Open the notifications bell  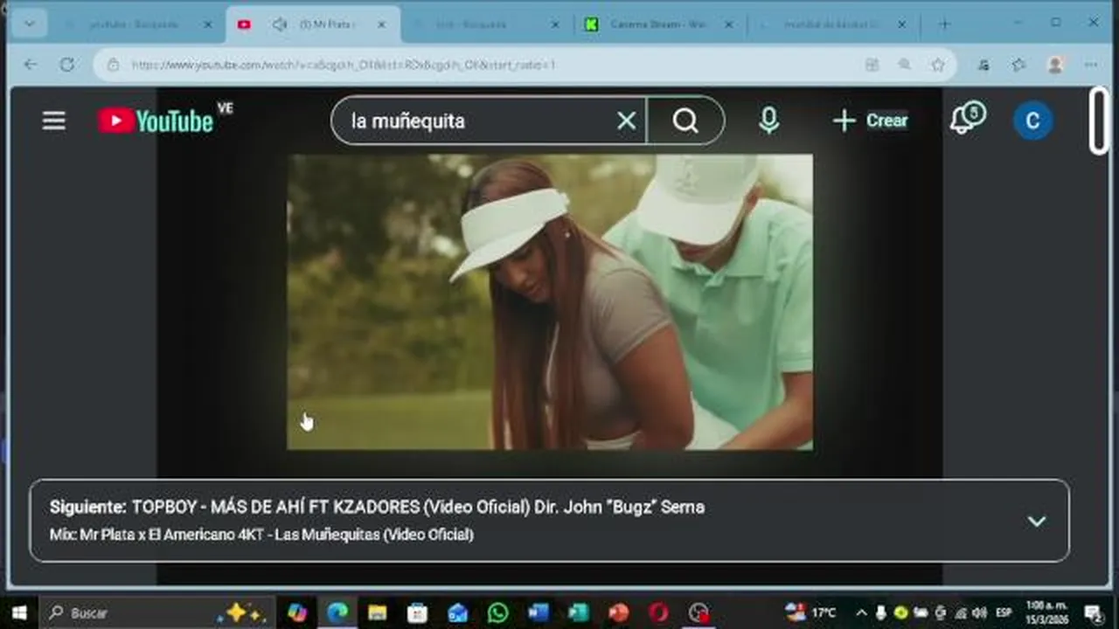(x=966, y=119)
